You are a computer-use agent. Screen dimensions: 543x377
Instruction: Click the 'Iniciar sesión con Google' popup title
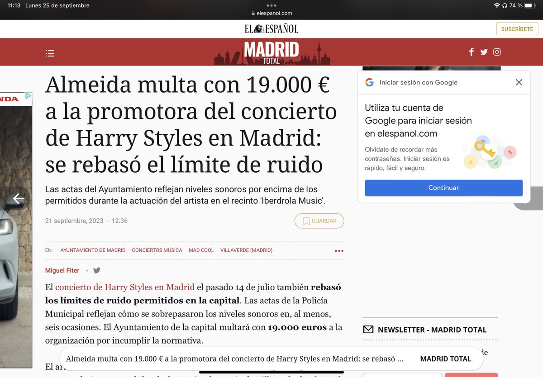coord(419,82)
